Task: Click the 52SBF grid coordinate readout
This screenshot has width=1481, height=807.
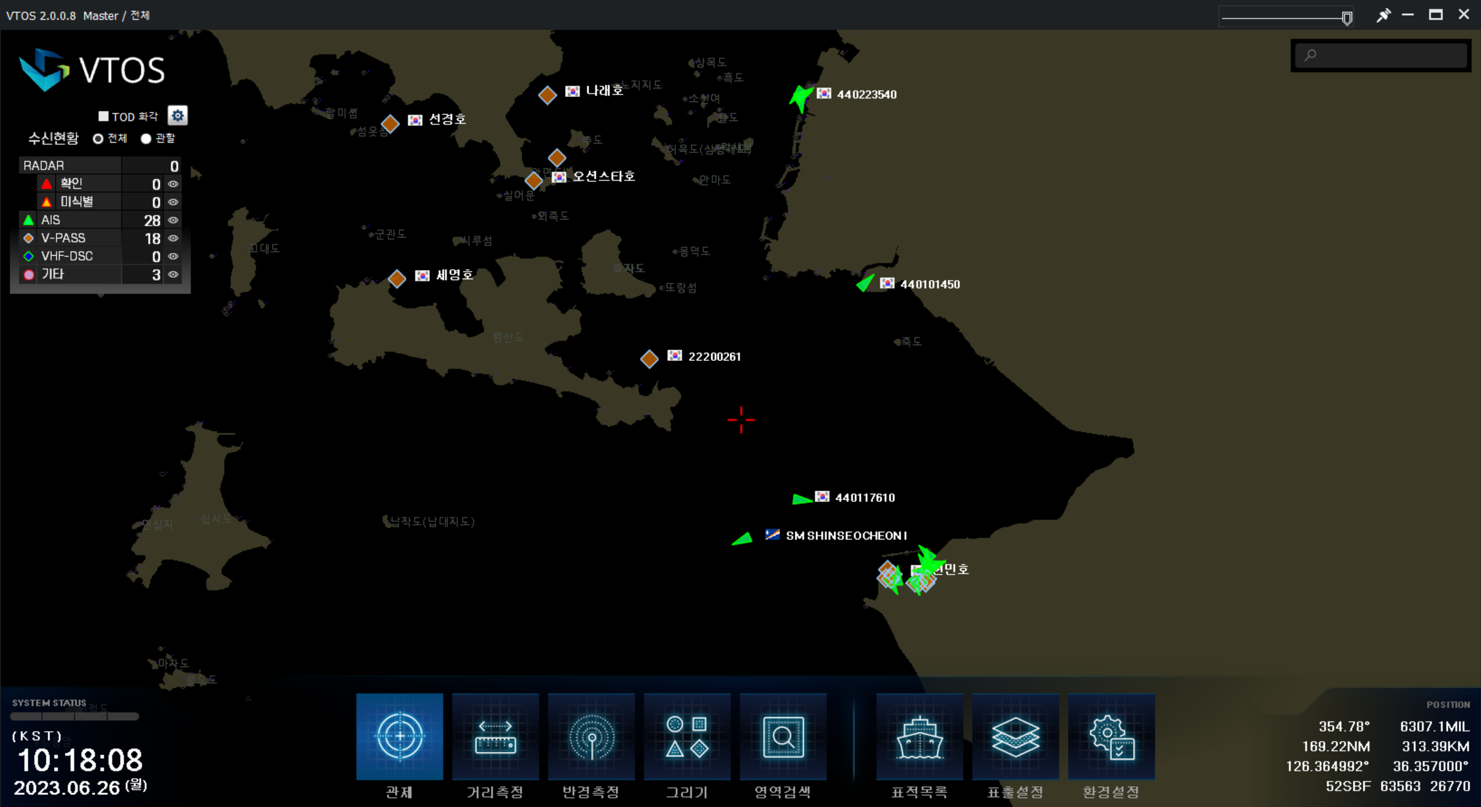Action: coord(1348,786)
